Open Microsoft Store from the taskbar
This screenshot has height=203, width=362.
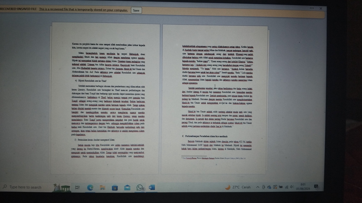click(x=115, y=188)
